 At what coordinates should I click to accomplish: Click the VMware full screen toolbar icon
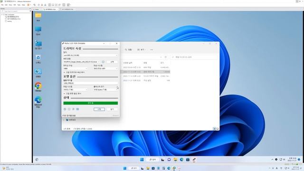click(x=56, y=5)
